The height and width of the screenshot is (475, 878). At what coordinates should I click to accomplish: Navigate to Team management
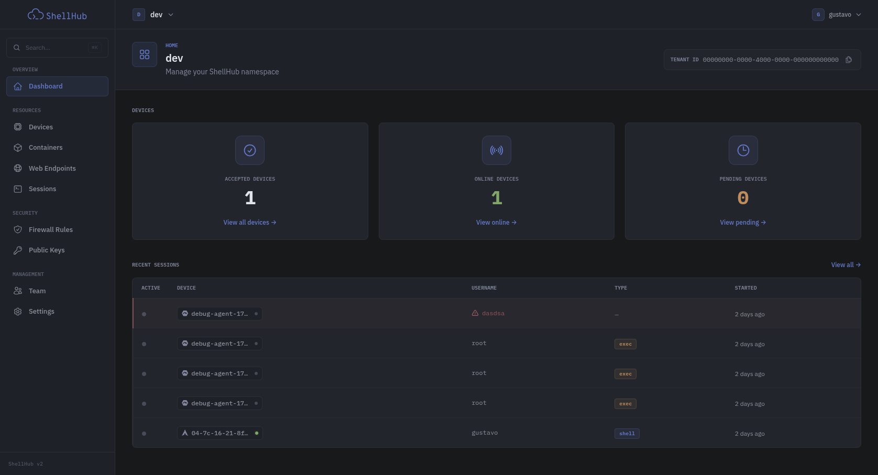pyautogui.click(x=37, y=291)
